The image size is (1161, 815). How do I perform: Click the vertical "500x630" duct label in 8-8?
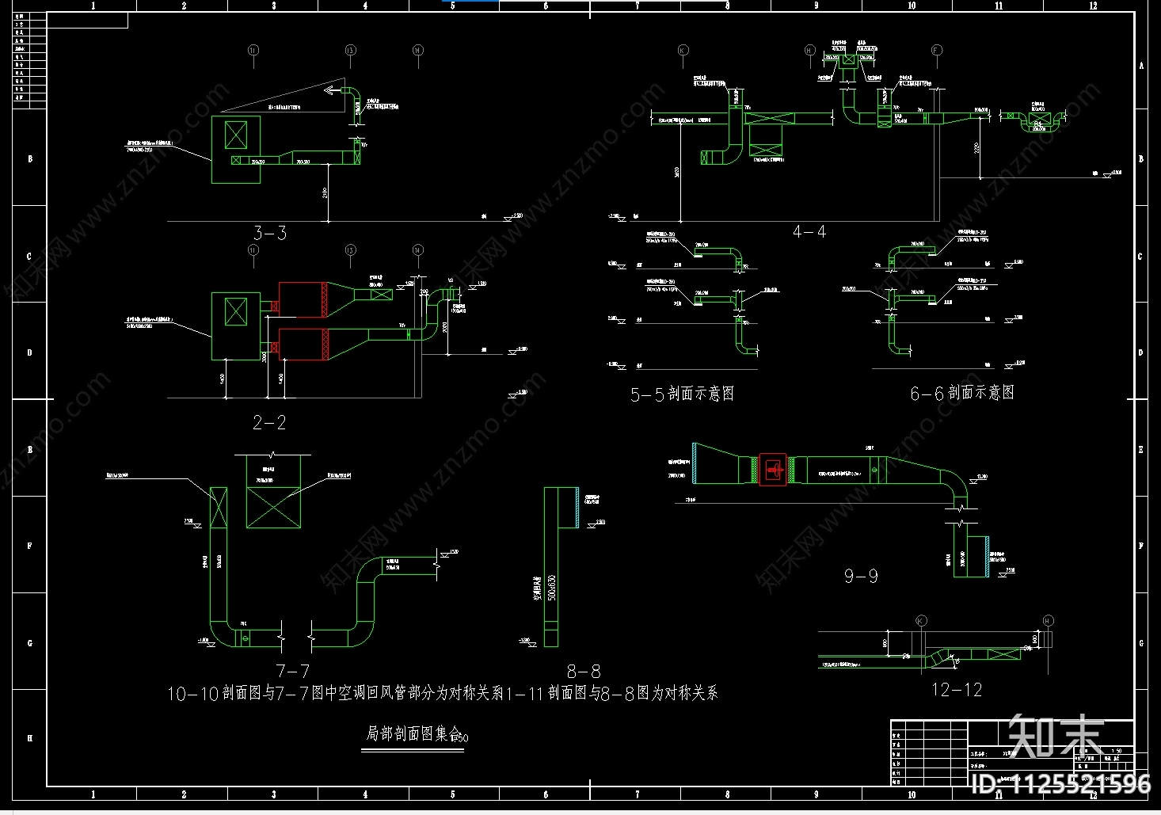click(x=552, y=588)
